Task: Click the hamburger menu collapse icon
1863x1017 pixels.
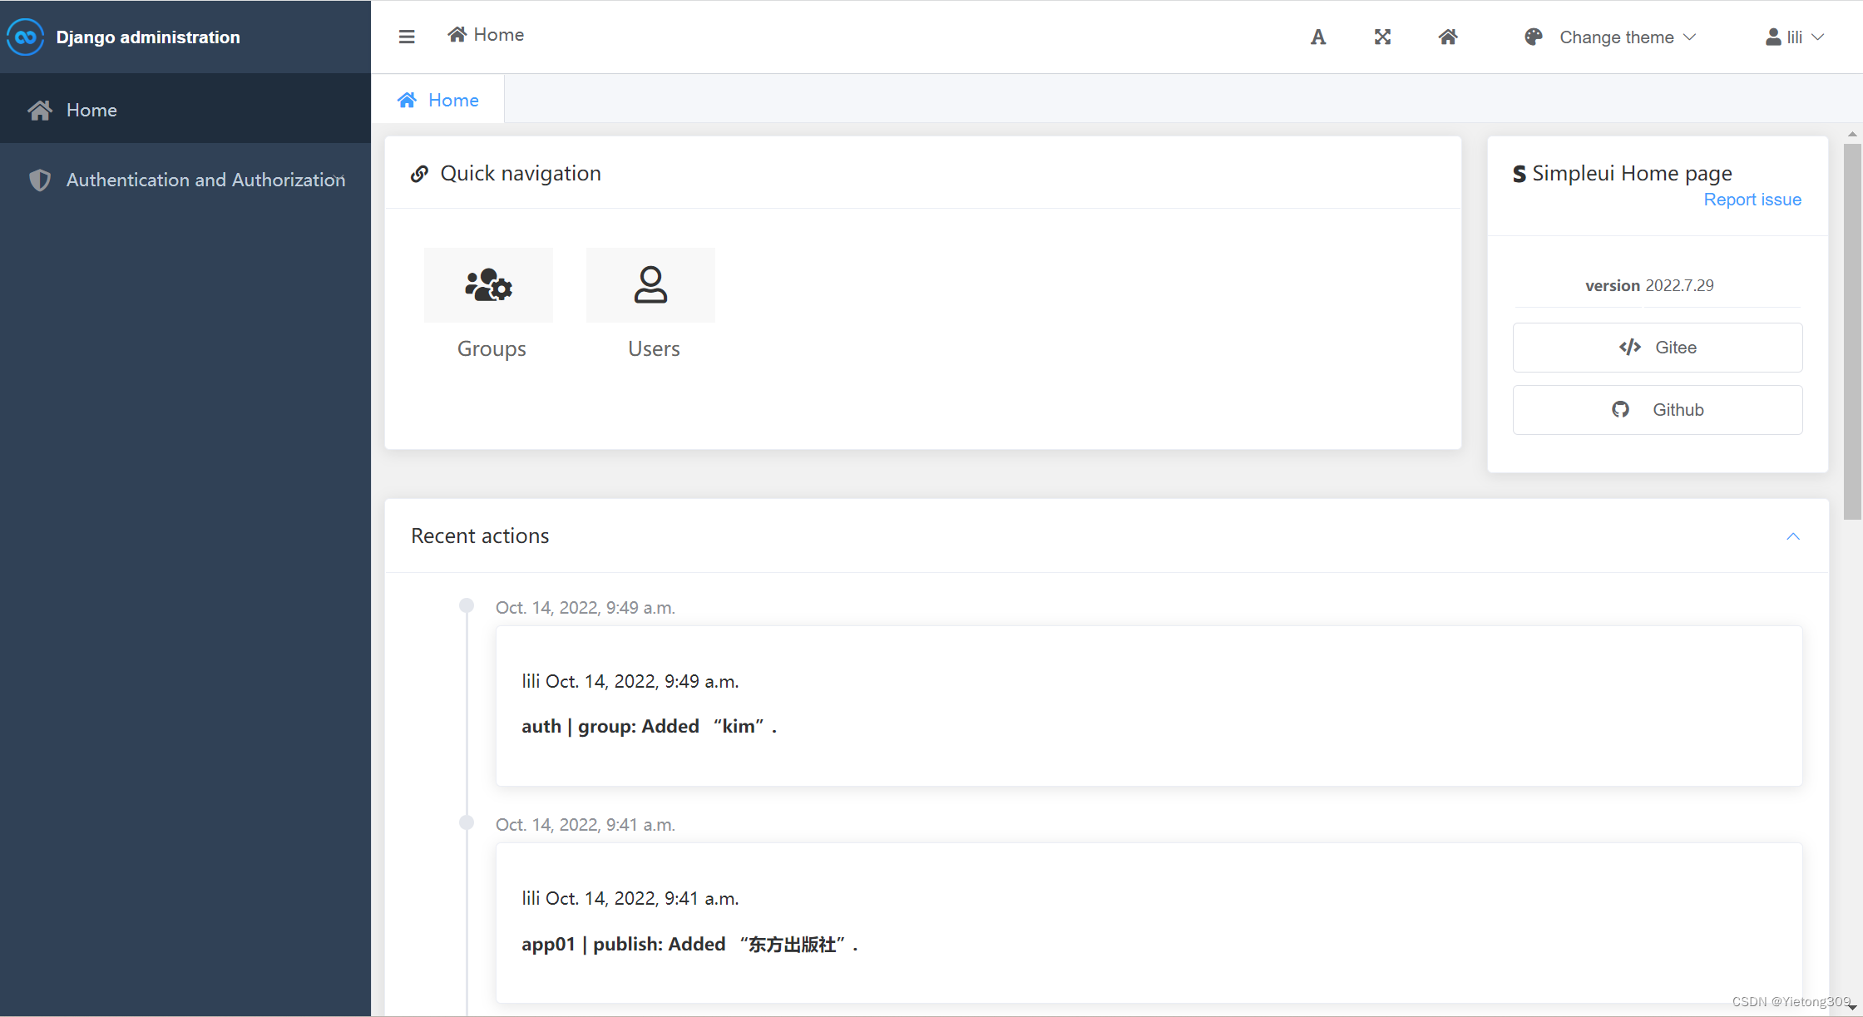Action: pyautogui.click(x=407, y=37)
